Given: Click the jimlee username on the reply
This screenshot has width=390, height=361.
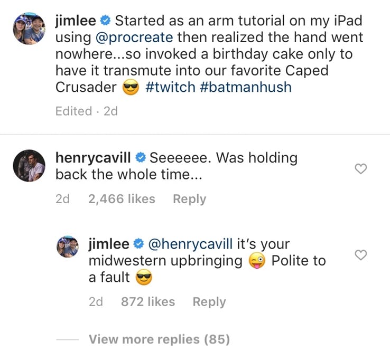Looking at the screenshot, I should tap(109, 244).
